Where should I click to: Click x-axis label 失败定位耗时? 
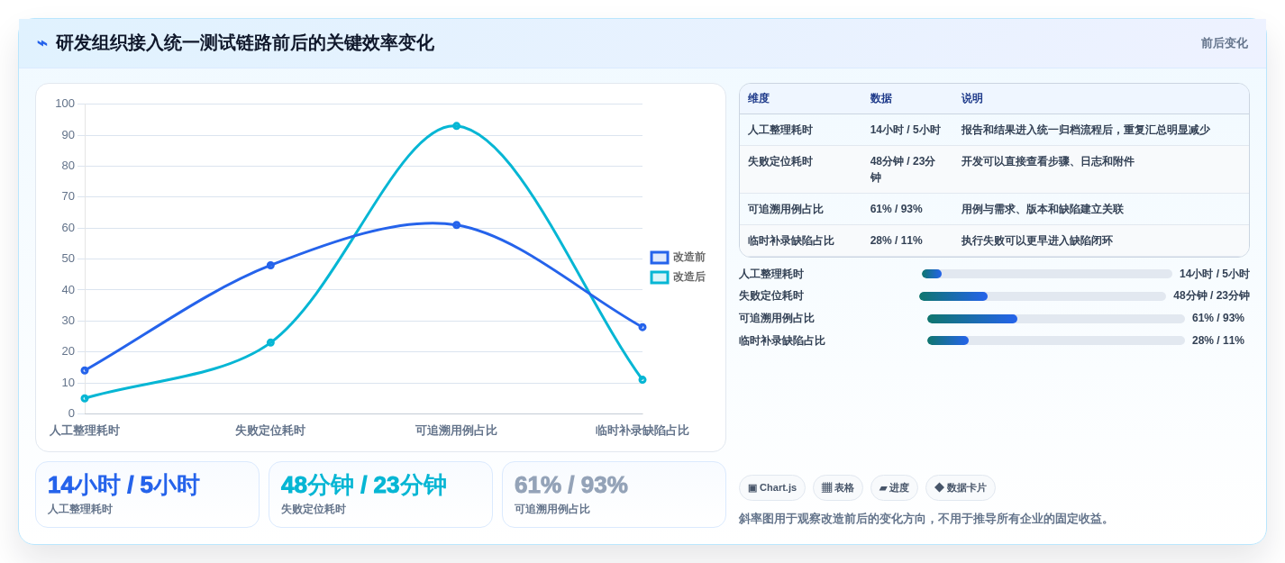tap(270, 431)
